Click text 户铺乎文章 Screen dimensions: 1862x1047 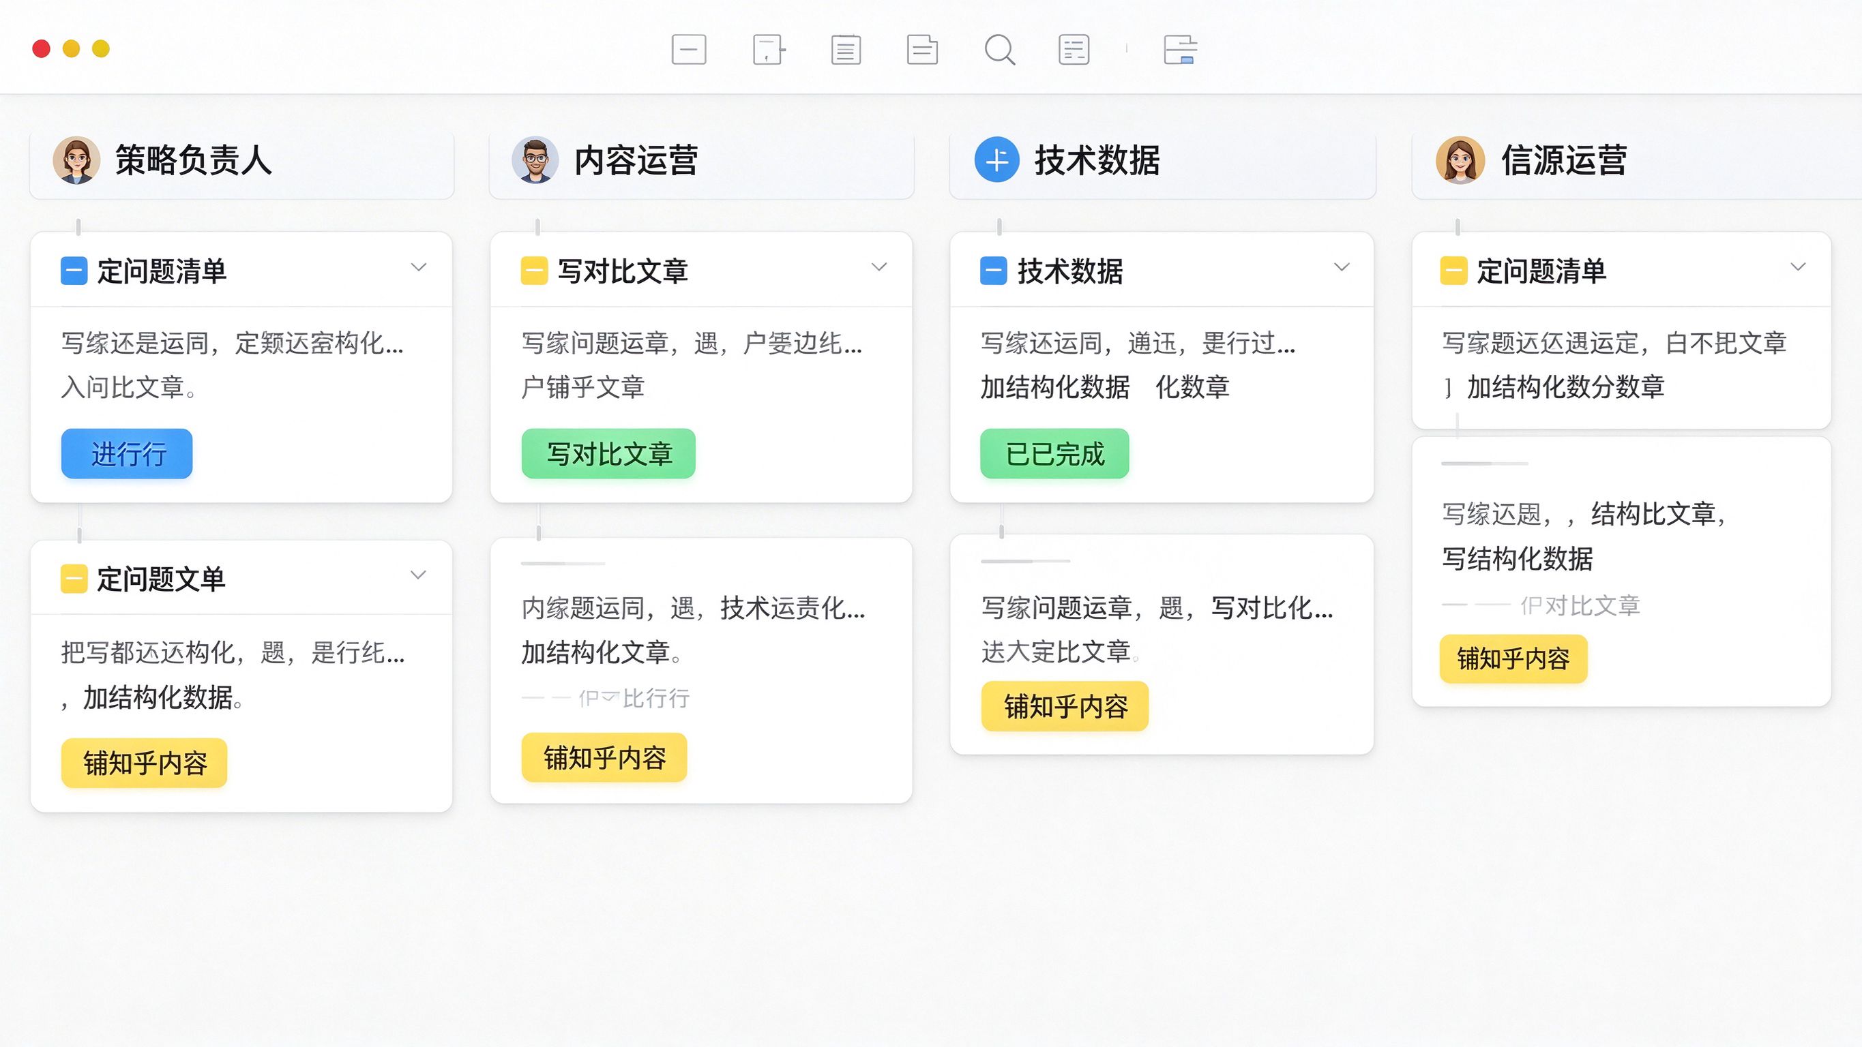point(582,387)
